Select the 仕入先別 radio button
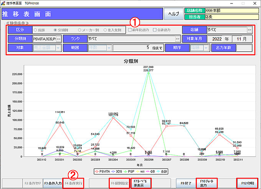Screen dimensions: 261x189 coord(106,30)
